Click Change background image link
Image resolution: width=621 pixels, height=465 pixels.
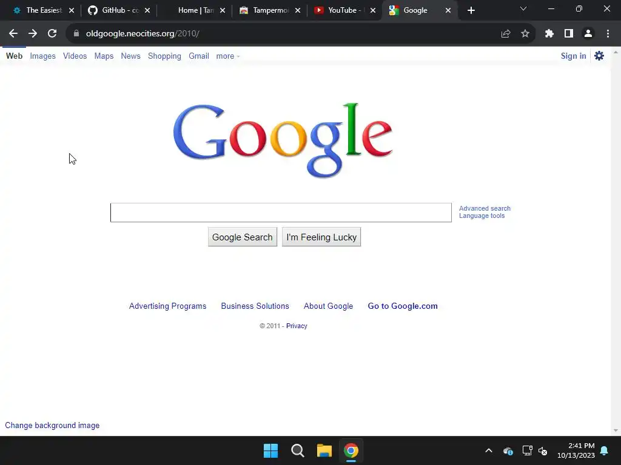[x=52, y=426]
